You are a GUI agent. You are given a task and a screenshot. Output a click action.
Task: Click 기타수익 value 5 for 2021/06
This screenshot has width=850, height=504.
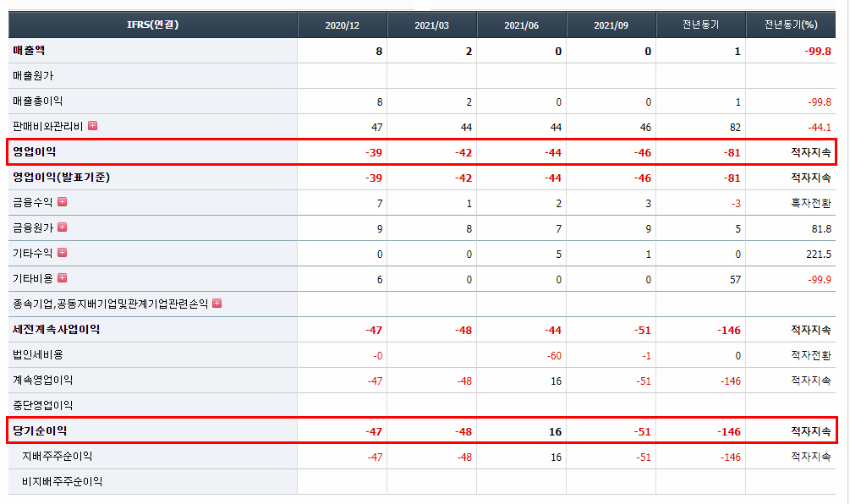pos(559,255)
